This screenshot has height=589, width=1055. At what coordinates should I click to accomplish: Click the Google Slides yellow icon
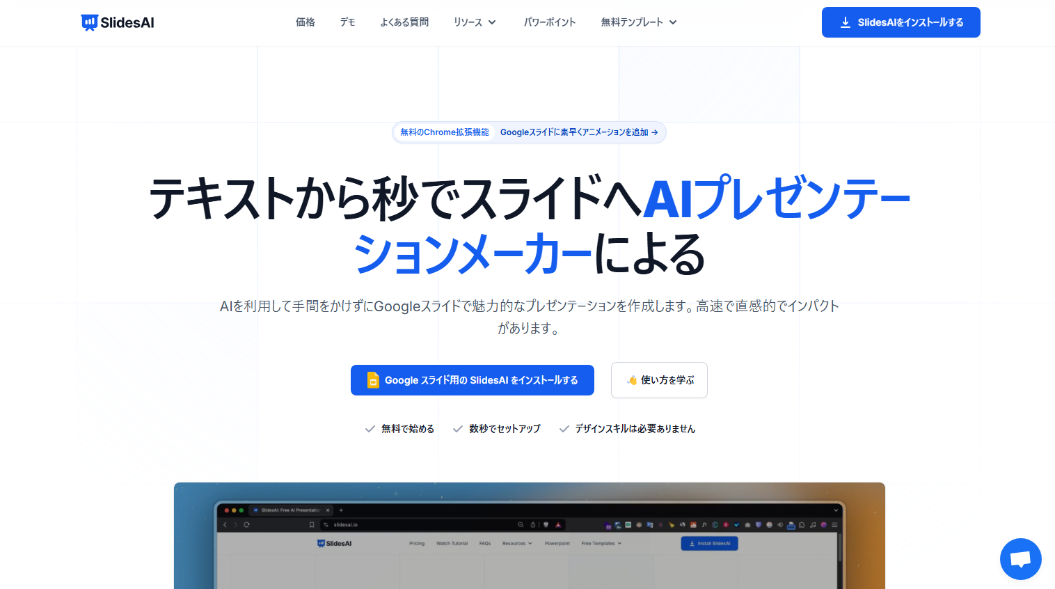click(x=373, y=380)
